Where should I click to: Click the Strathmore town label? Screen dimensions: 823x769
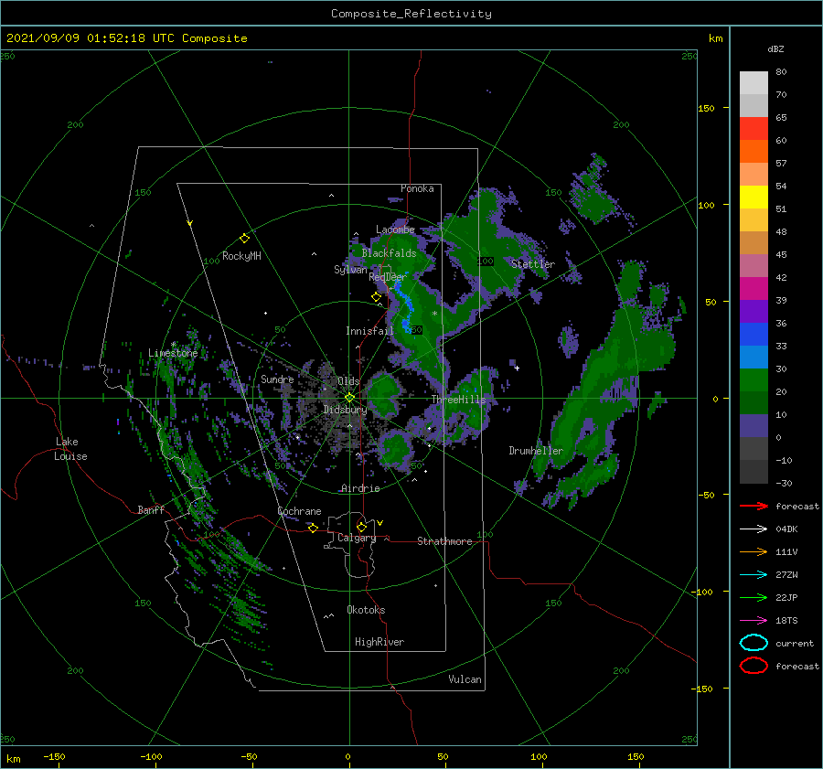[x=444, y=541]
